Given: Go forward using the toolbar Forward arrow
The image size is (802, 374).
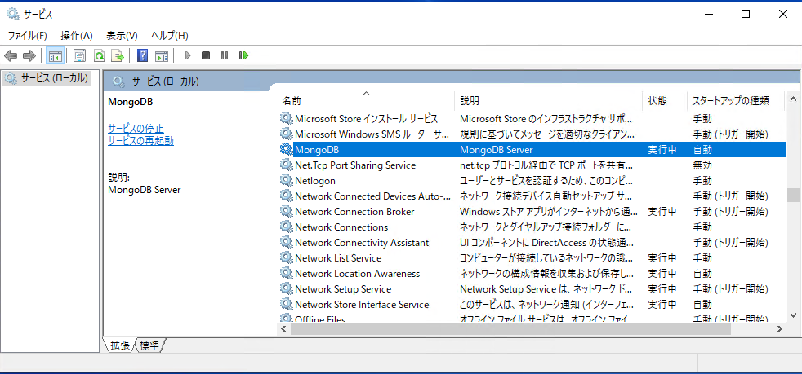Looking at the screenshot, I should pos(29,55).
